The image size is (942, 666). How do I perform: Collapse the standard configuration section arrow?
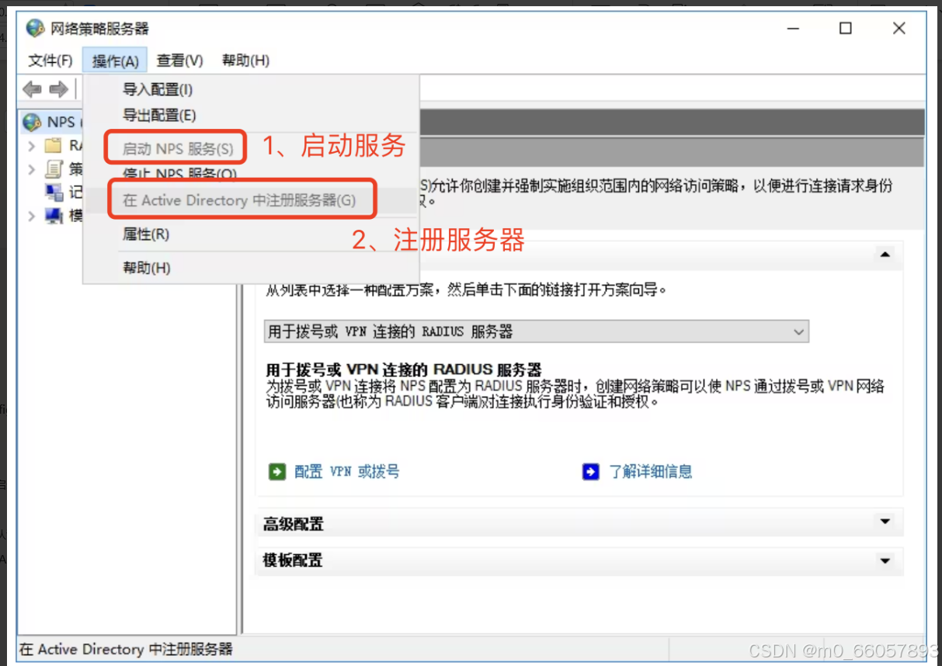(885, 254)
